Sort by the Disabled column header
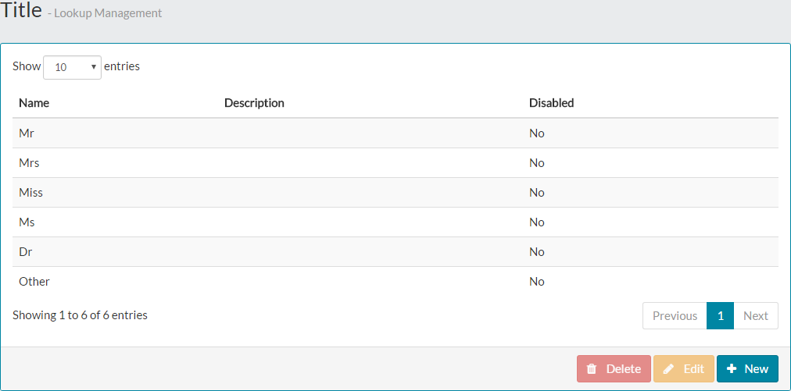 (x=551, y=103)
